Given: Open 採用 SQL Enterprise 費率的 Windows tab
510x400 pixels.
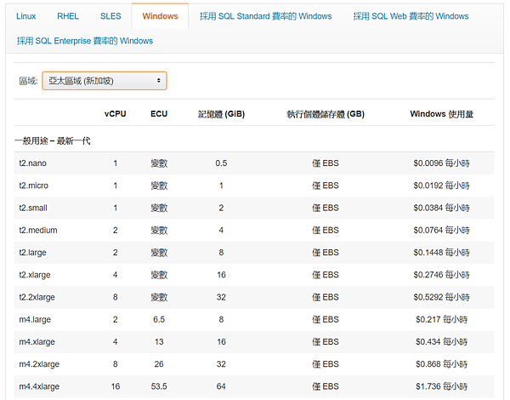Looking at the screenshot, I should pos(85,41).
